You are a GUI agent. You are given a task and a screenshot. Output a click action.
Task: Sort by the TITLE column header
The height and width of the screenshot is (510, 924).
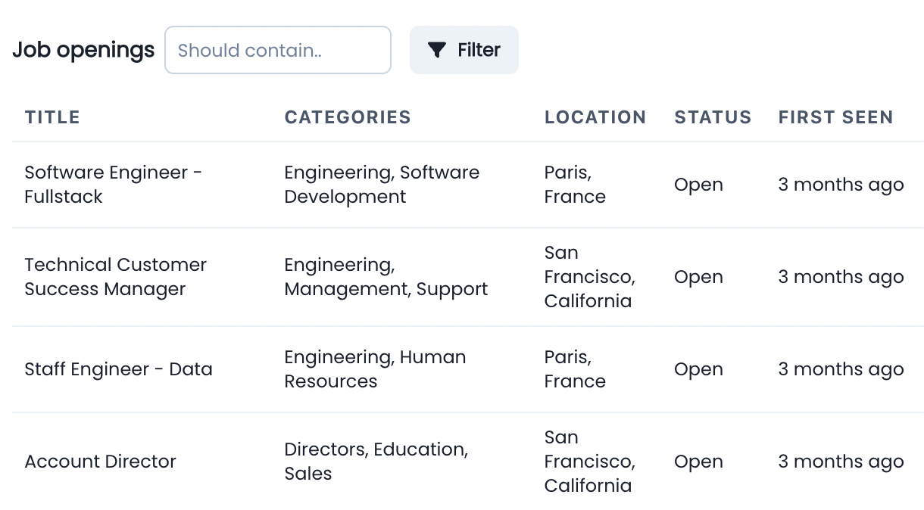[52, 117]
